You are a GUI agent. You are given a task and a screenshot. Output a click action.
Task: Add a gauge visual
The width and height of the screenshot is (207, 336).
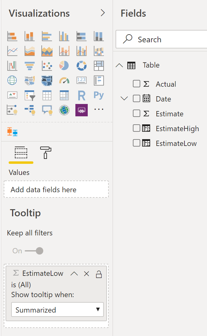tap(64, 81)
